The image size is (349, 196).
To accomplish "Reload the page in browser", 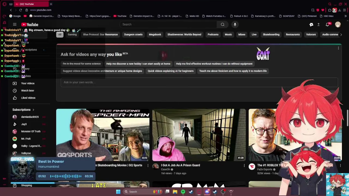I will point(20,10).
